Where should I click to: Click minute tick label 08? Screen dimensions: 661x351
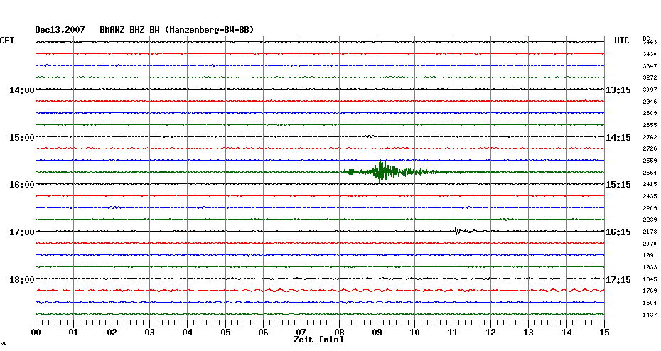point(339,333)
